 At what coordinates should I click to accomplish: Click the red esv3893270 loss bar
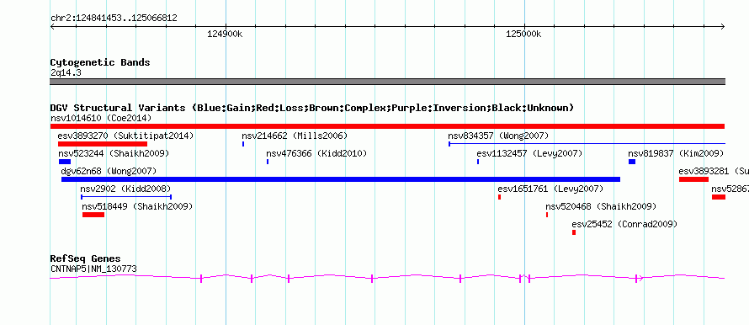(x=103, y=144)
